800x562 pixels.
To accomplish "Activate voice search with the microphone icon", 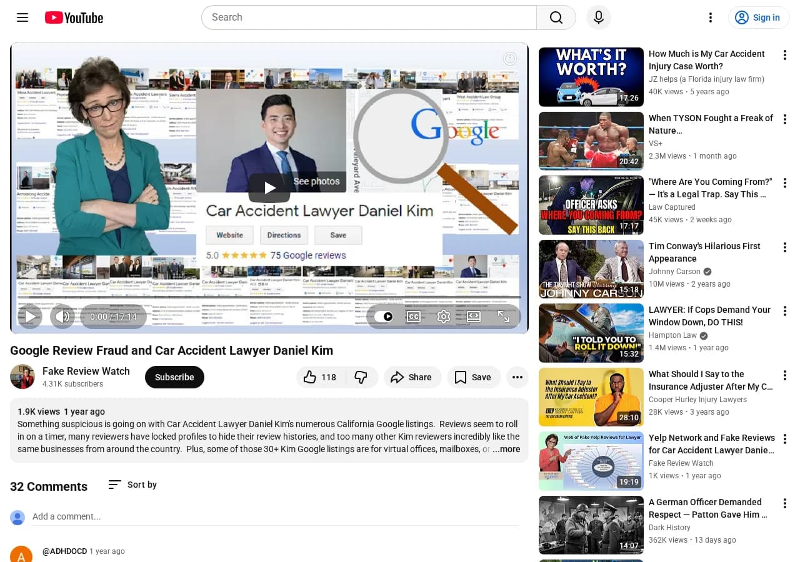I will (x=598, y=17).
